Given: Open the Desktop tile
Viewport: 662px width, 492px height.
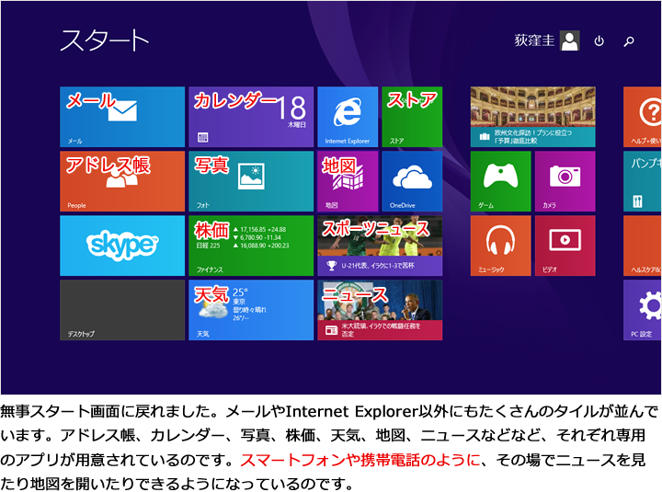Looking at the screenshot, I should click(x=122, y=310).
